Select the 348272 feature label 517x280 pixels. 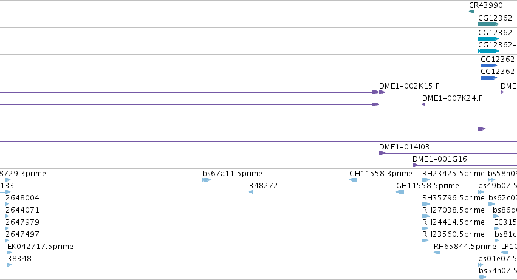pos(263,186)
